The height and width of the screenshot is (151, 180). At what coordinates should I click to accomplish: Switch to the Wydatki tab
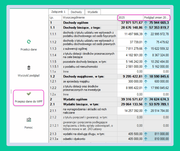[93, 12]
